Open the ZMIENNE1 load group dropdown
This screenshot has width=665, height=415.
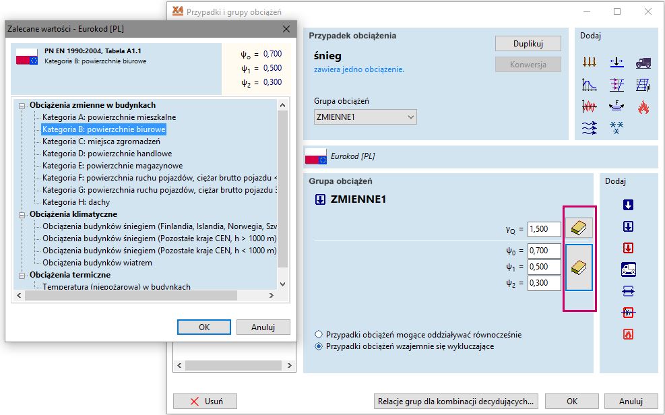[x=410, y=117]
